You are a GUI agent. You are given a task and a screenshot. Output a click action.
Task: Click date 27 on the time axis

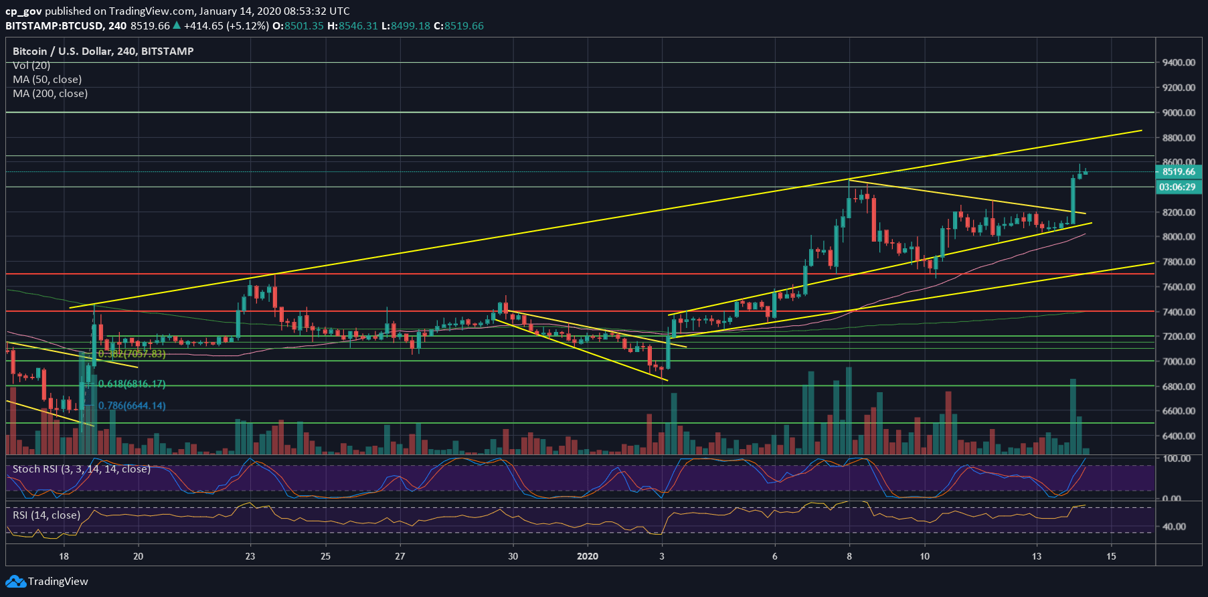400,556
